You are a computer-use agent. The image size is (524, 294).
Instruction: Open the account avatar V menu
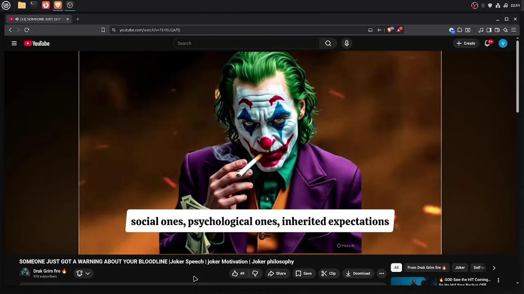click(503, 43)
